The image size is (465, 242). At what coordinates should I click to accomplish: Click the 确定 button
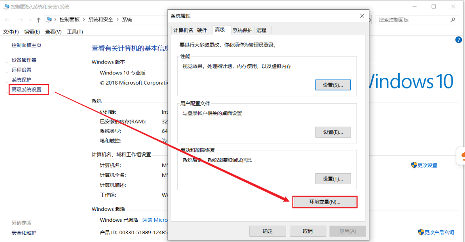(x=267, y=231)
